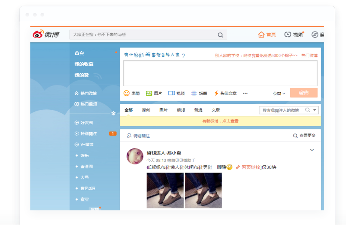Select the 音樂 feed tab
Viewport: 346px width, 228px height.
198,110
